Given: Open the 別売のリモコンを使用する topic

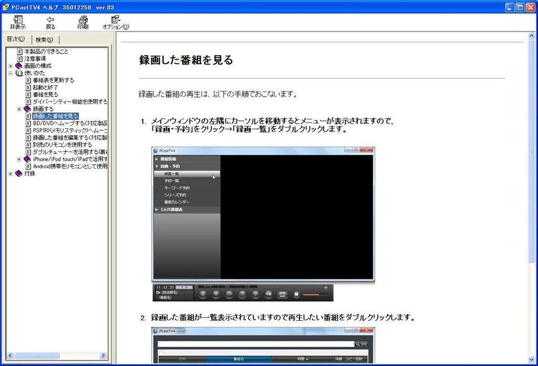Looking at the screenshot, I should 63,145.
